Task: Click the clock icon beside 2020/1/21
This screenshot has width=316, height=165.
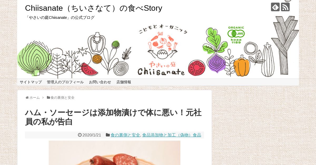Action: (80, 135)
